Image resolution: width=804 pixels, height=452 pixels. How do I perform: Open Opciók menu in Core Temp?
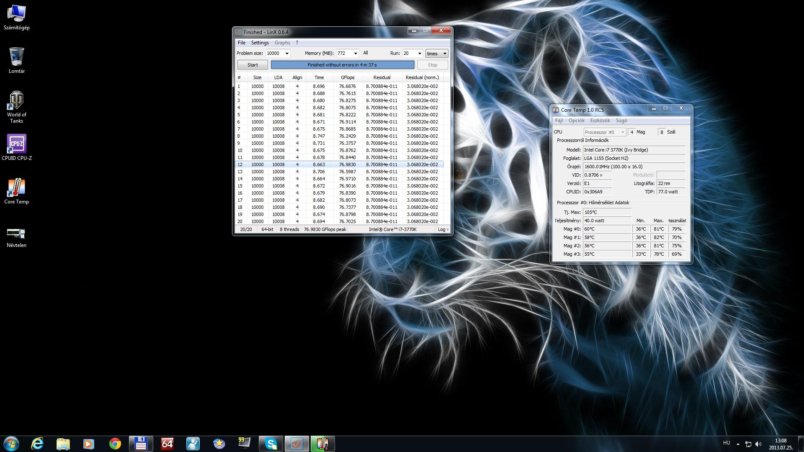[577, 121]
